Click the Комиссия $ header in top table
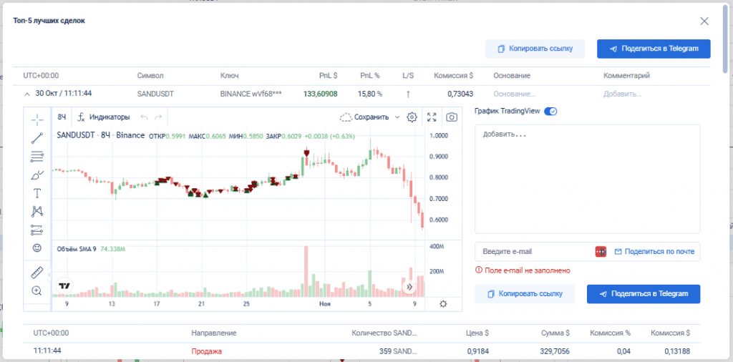The width and height of the screenshot is (733, 362). (453, 76)
